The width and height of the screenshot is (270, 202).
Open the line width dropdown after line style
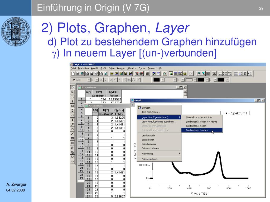click(183, 80)
